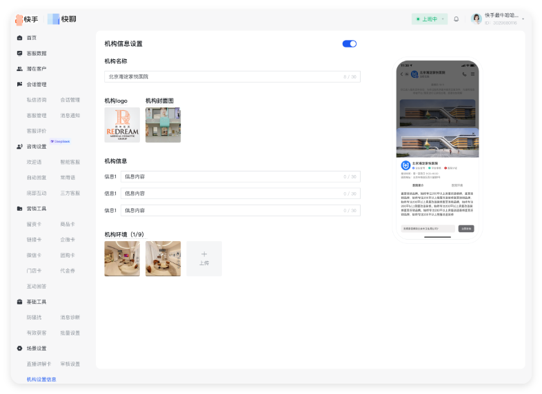Click the second 信息内容 input field
This screenshot has width=542, height=394.
tap(241, 194)
